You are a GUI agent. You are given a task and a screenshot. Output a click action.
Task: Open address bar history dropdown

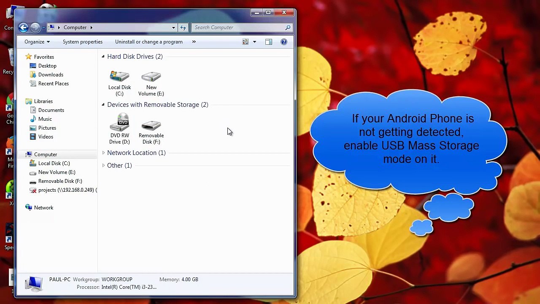(x=173, y=27)
